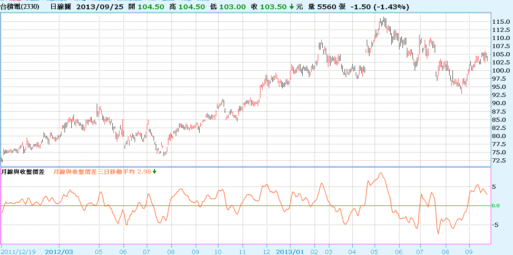This screenshot has width=513, height=255.
Task: Select the 2012/03 time axis label
Action: point(59,252)
